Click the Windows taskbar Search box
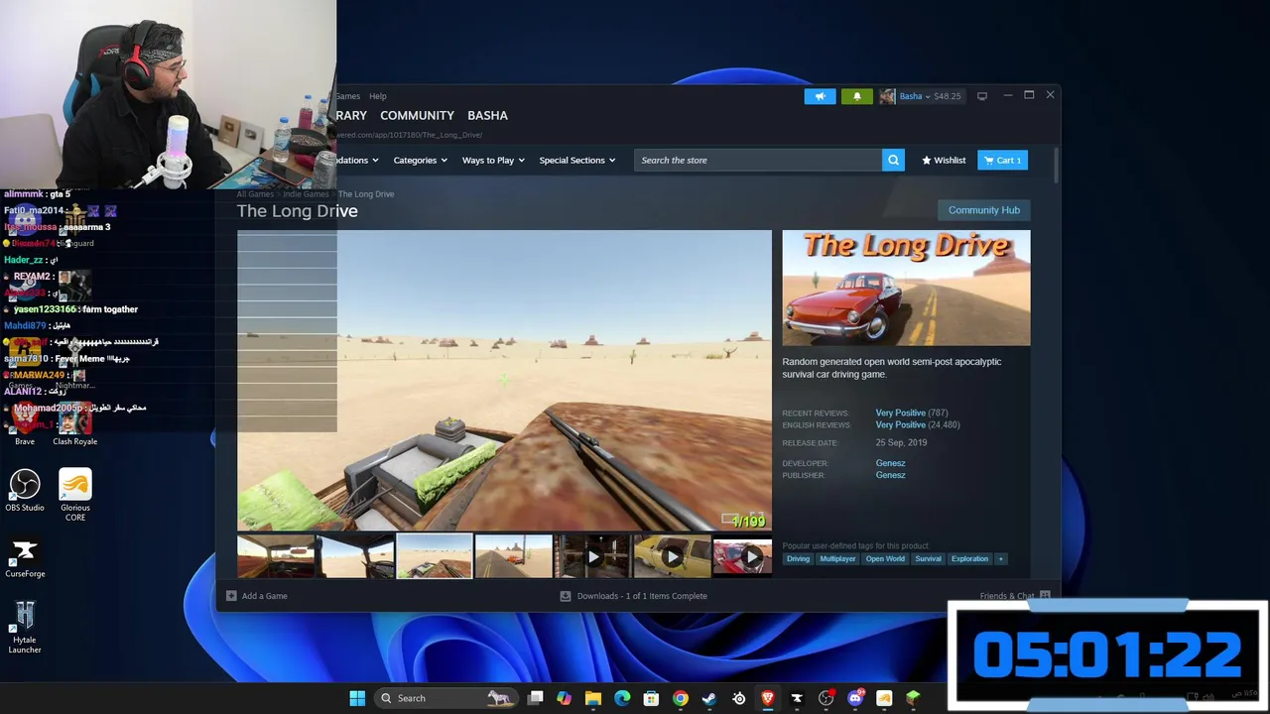Viewport: 1270px width, 714px height. (x=444, y=698)
